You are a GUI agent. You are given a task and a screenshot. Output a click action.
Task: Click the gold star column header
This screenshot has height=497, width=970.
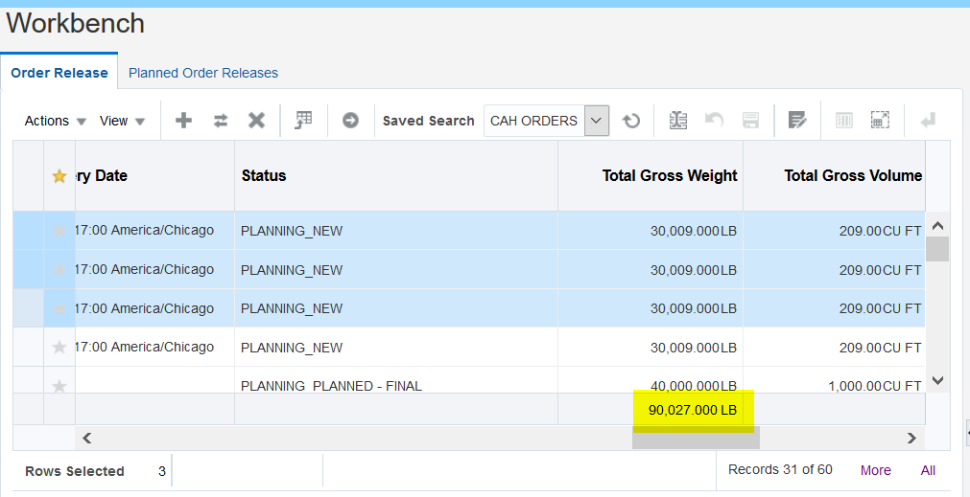coord(59,176)
